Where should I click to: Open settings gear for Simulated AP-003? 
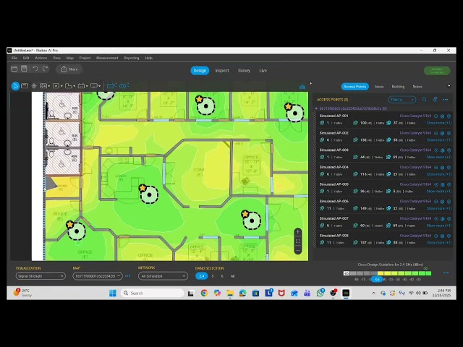(442, 150)
